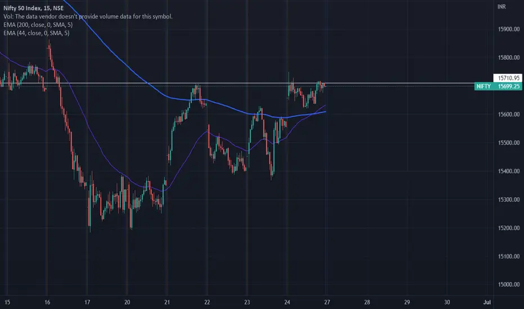
Task: Select the EMA 200 indicator legend
Action: (38, 25)
